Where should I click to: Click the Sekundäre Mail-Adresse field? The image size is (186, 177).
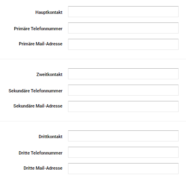123,107
